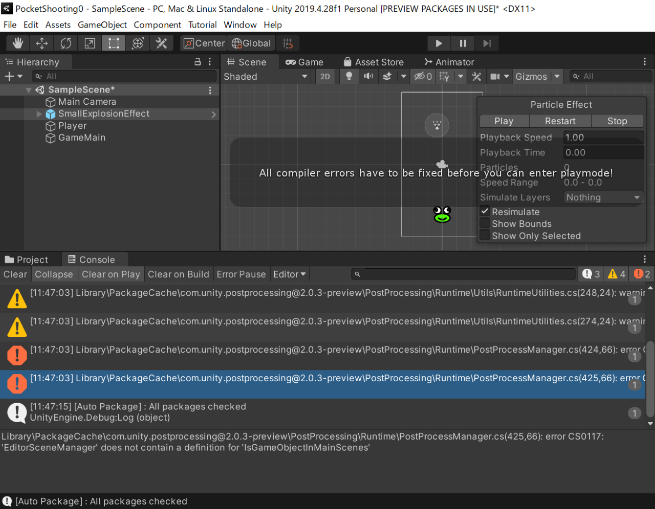Screen dimensions: 655x509
Task: Expand the SmallExplosionEffect hierarchy item
Action: click(x=39, y=113)
